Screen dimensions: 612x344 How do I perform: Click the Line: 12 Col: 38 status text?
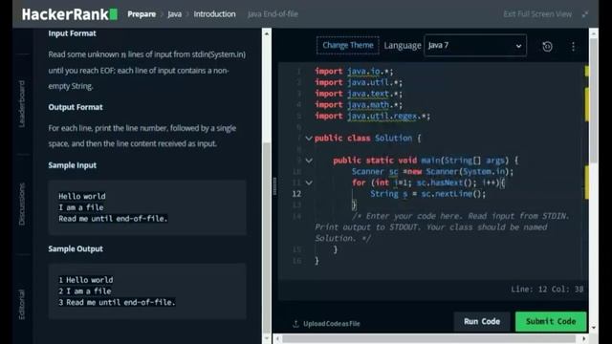tap(547, 290)
